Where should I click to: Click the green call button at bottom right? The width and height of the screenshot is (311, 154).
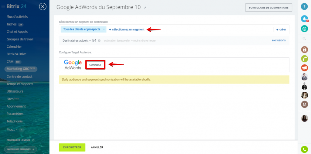click(304, 149)
